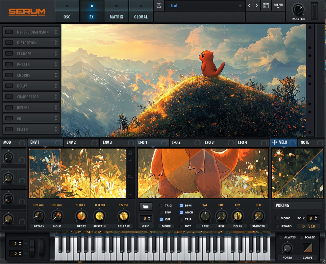326x264 pixels.
Task: Click the PORTA knob
Action: pyautogui.click(x=287, y=248)
